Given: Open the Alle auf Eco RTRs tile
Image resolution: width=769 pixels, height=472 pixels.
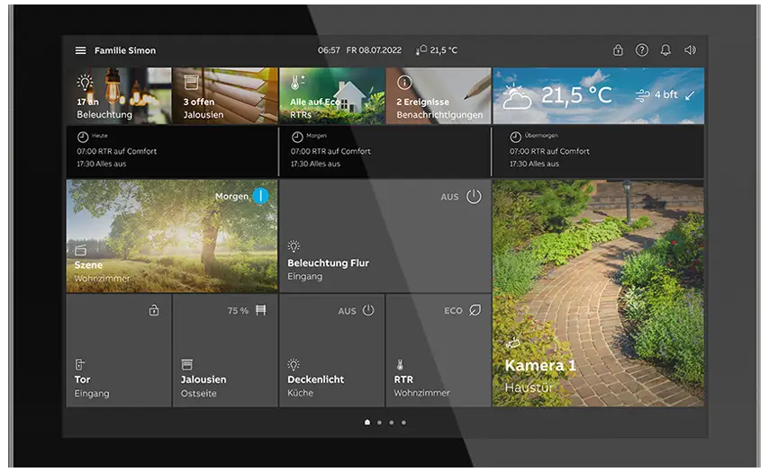Looking at the screenshot, I should (331, 95).
